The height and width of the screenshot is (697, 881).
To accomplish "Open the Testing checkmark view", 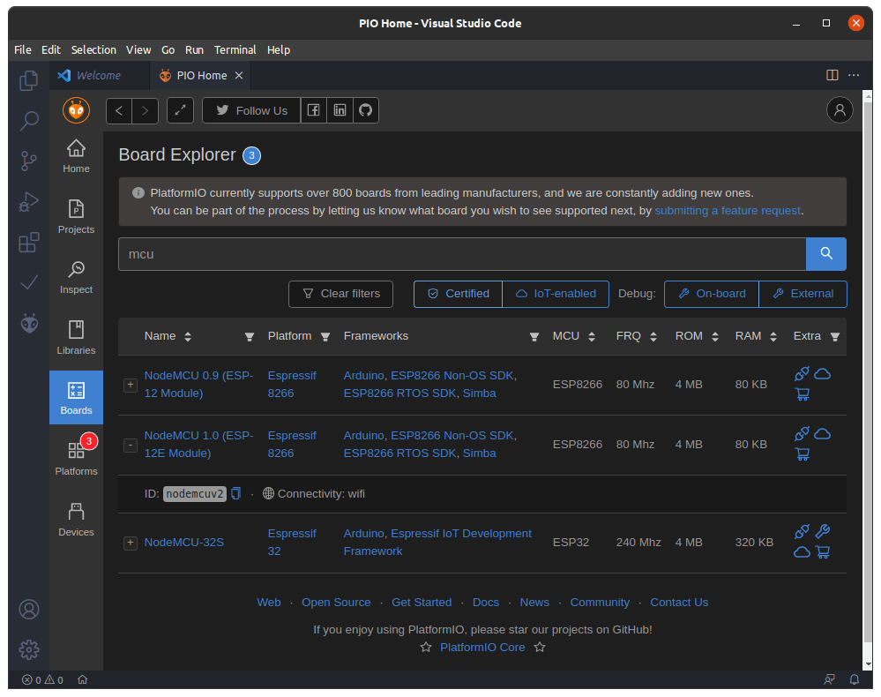I will (x=28, y=282).
